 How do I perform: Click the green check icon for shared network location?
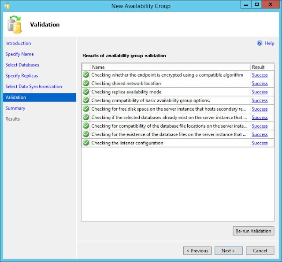[x=86, y=83]
